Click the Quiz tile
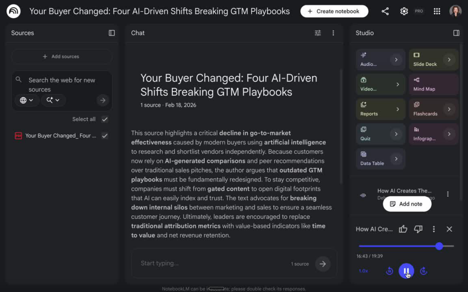 [x=380, y=134]
